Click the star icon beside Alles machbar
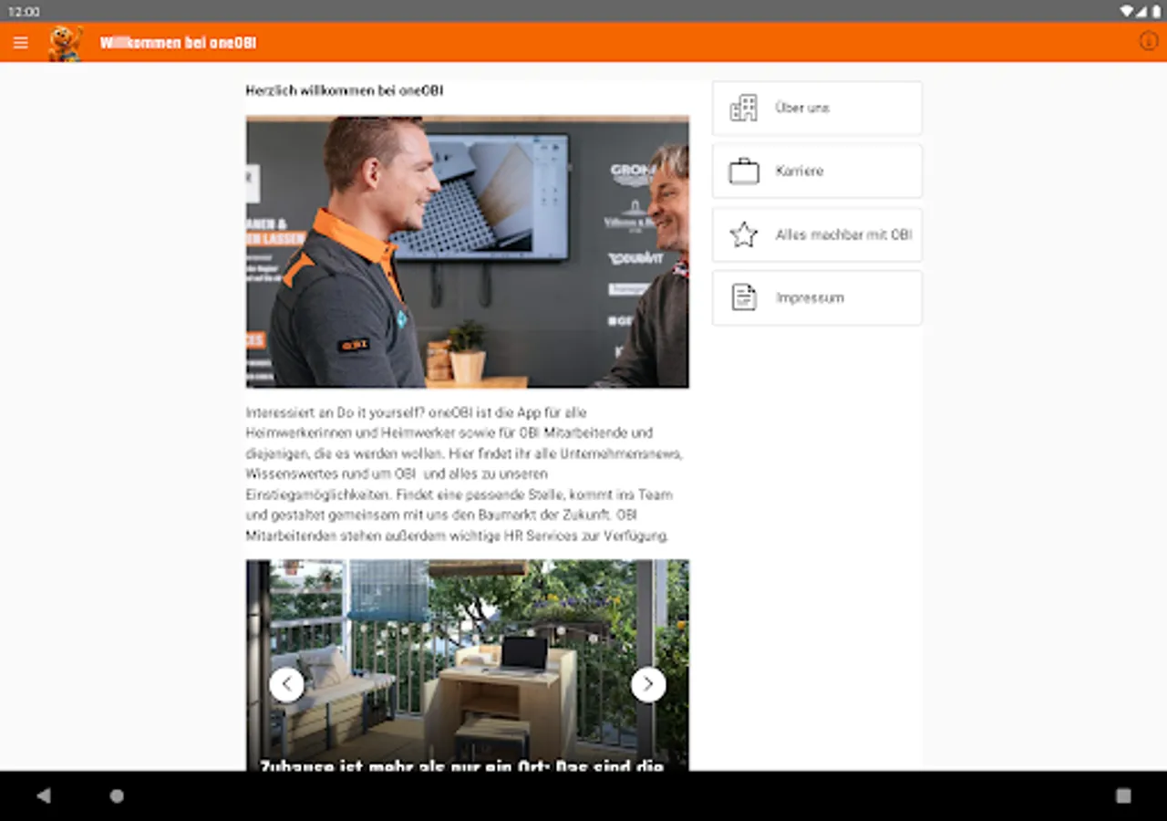Image resolution: width=1167 pixels, height=821 pixels. [x=743, y=234]
